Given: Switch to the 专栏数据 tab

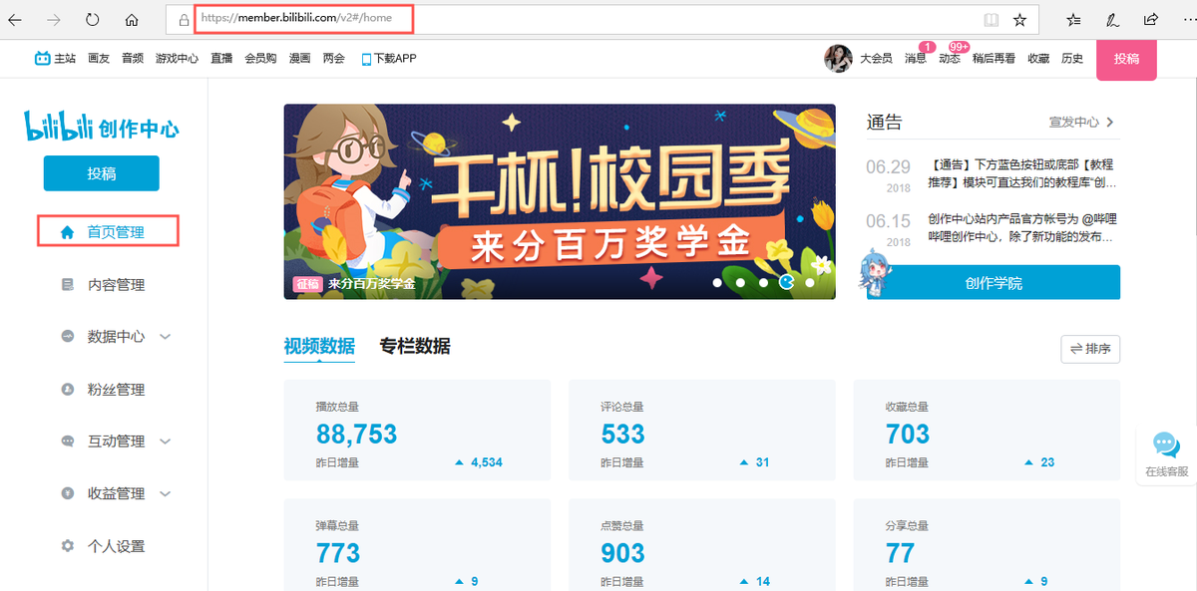Looking at the screenshot, I should [x=415, y=346].
